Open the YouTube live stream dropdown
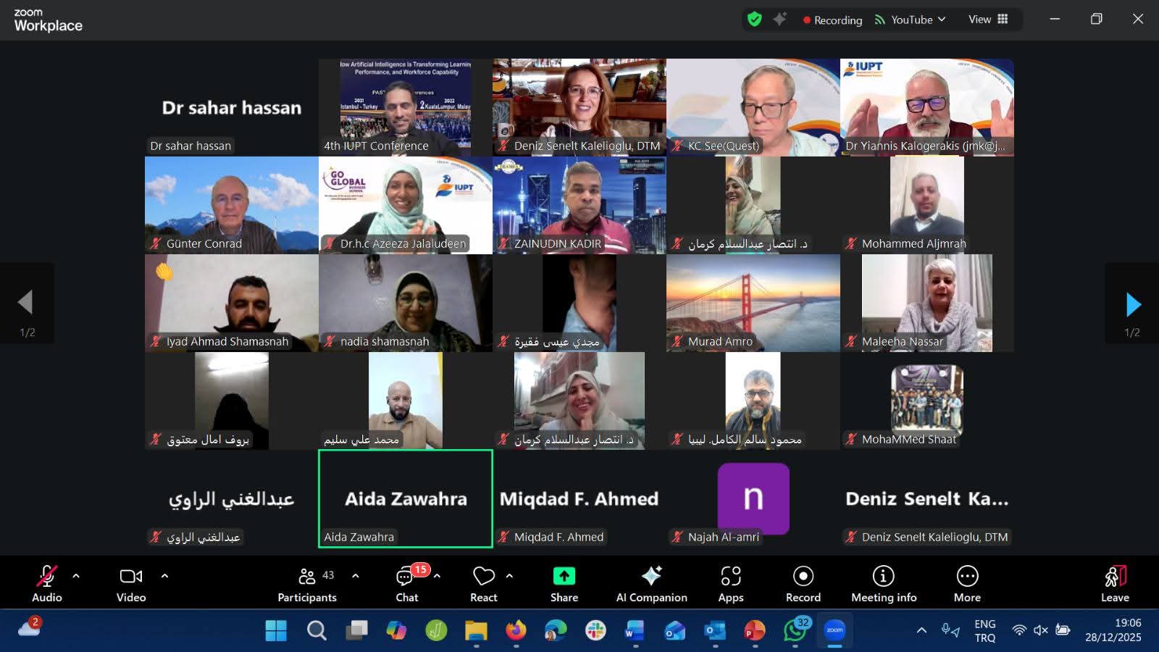 coord(911,20)
